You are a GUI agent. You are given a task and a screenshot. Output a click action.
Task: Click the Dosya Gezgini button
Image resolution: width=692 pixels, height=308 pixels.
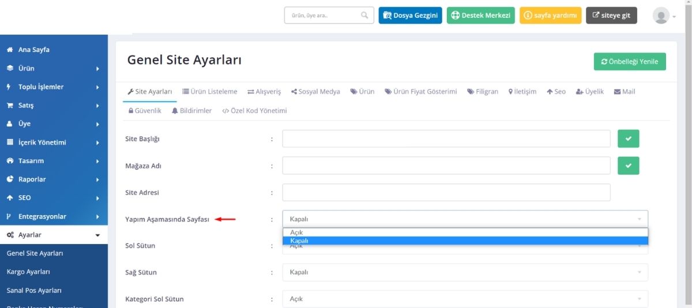(x=410, y=16)
